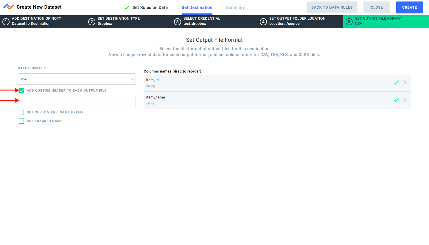Select the item_name column row
Image resolution: width=429 pixels, height=245 pixels.
(277, 100)
